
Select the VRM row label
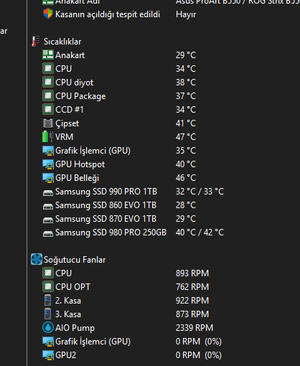pos(65,137)
